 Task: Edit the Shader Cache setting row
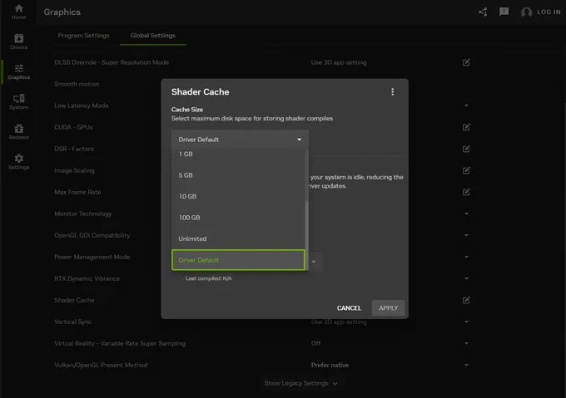tap(466, 300)
